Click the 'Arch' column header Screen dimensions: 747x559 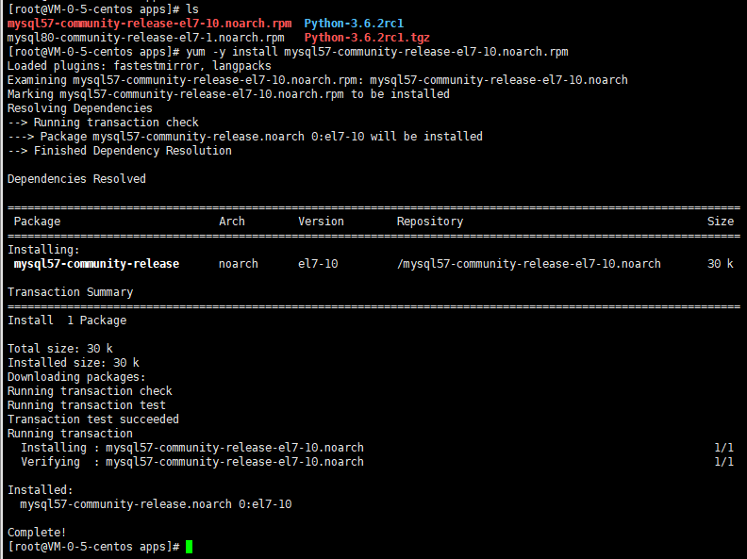(x=232, y=222)
